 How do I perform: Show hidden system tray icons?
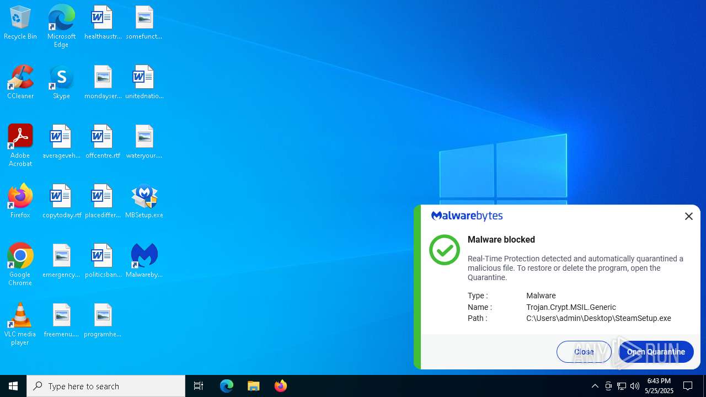tap(595, 386)
